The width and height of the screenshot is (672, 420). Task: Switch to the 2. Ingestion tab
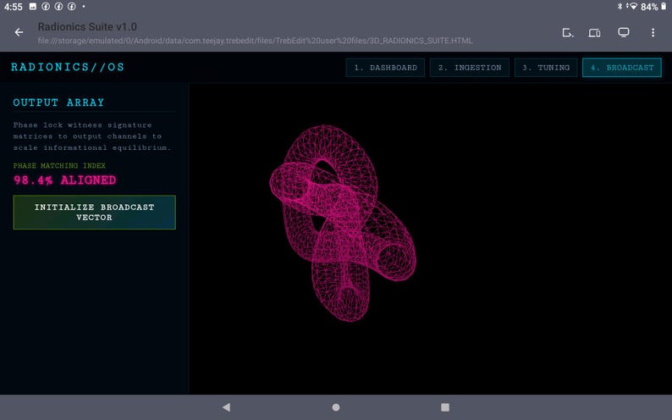coord(470,68)
